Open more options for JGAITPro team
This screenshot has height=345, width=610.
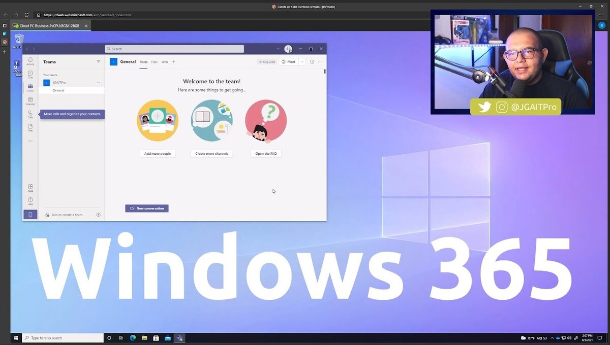[x=99, y=82]
